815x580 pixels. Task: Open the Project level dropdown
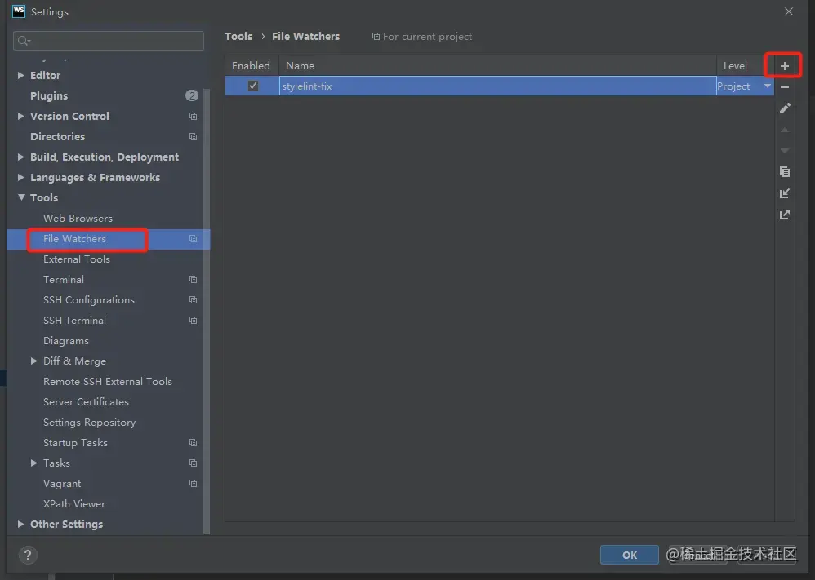pyautogui.click(x=767, y=86)
